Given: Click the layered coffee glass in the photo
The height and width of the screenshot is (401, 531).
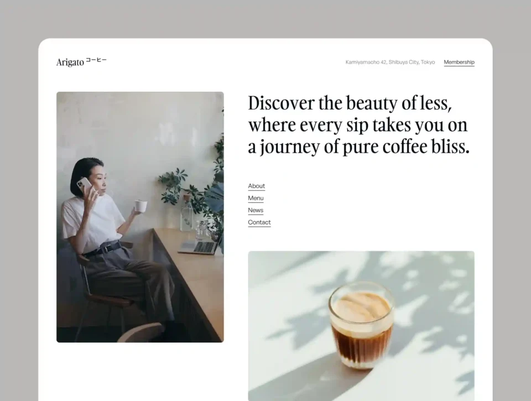Looking at the screenshot, I should tap(361, 324).
